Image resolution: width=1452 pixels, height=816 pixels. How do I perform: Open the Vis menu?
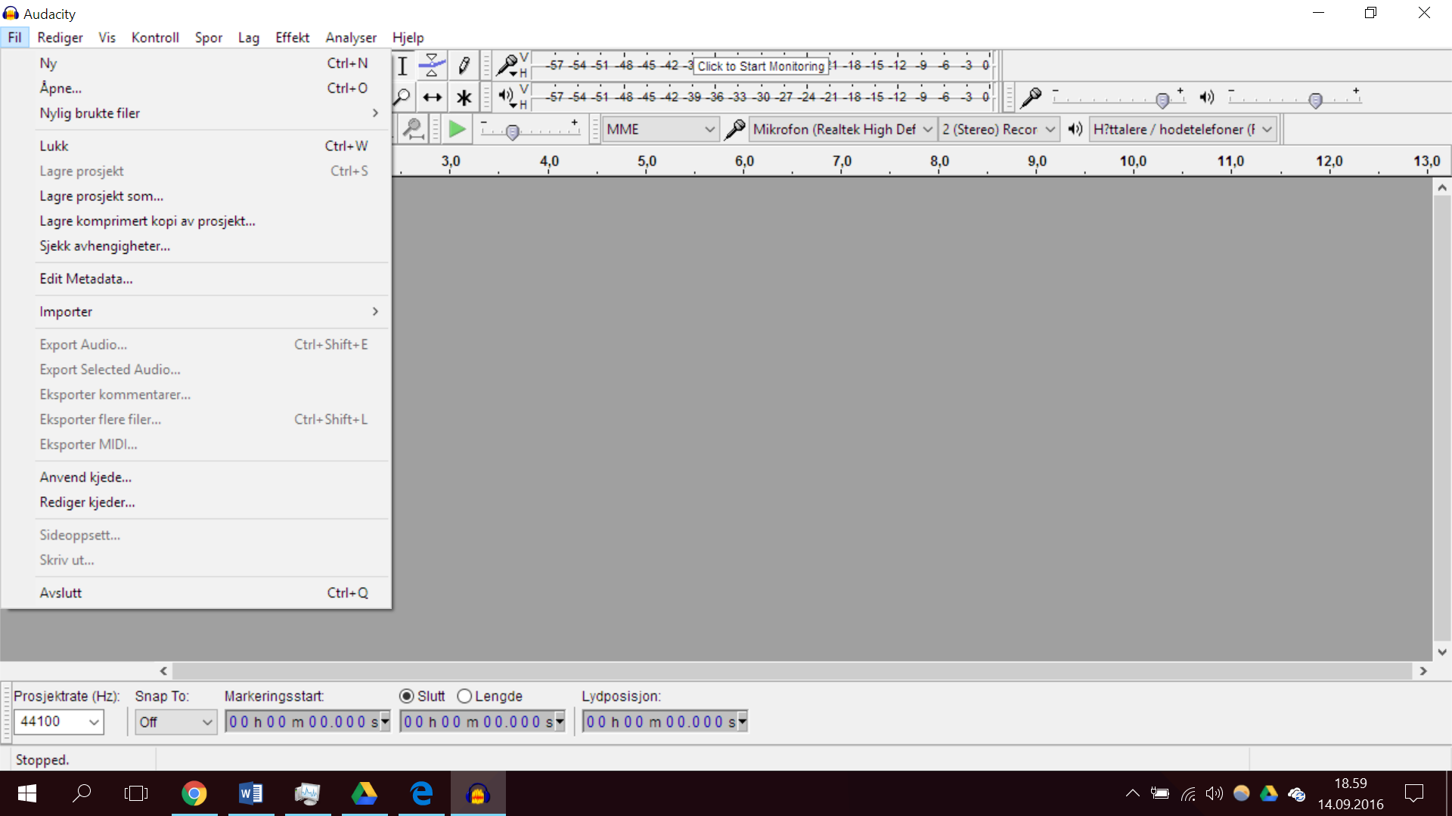pos(107,37)
